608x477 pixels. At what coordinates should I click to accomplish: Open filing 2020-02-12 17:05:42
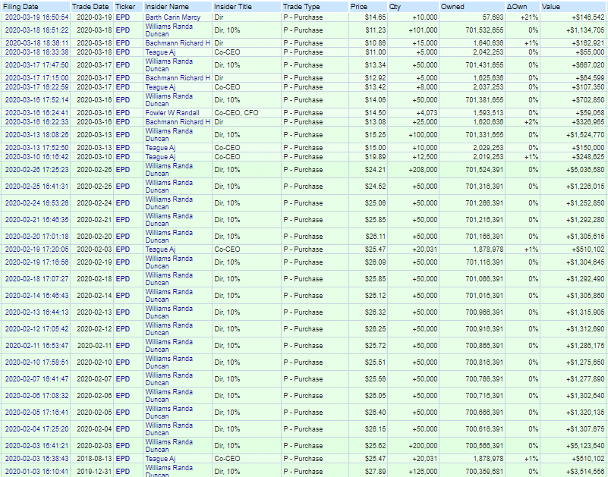point(37,329)
